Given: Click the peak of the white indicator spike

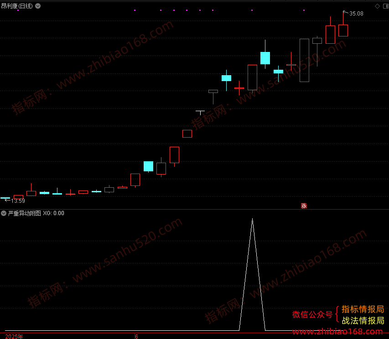Looking at the screenshot, I should point(252,219).
